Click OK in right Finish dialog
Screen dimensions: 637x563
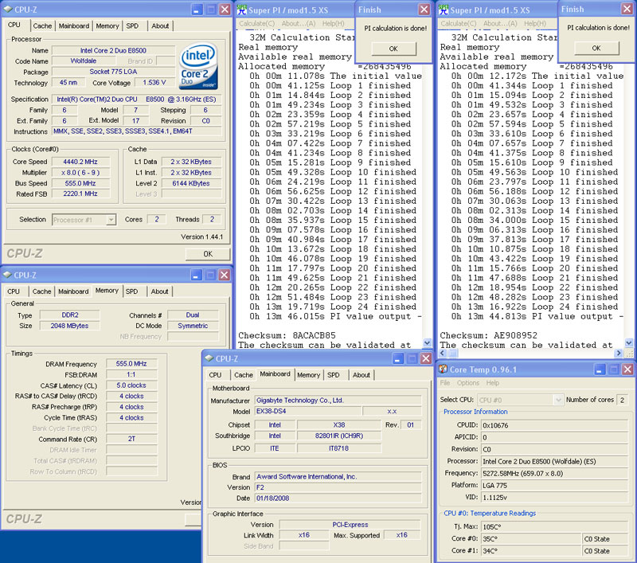click(596, 48)
